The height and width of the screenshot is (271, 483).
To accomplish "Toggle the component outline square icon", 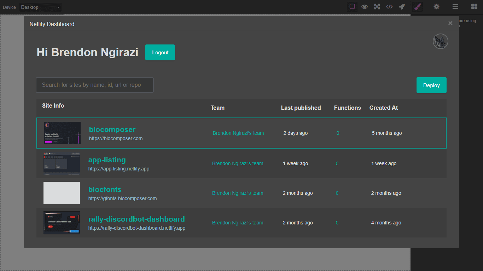I will click(x=352, y=6).
